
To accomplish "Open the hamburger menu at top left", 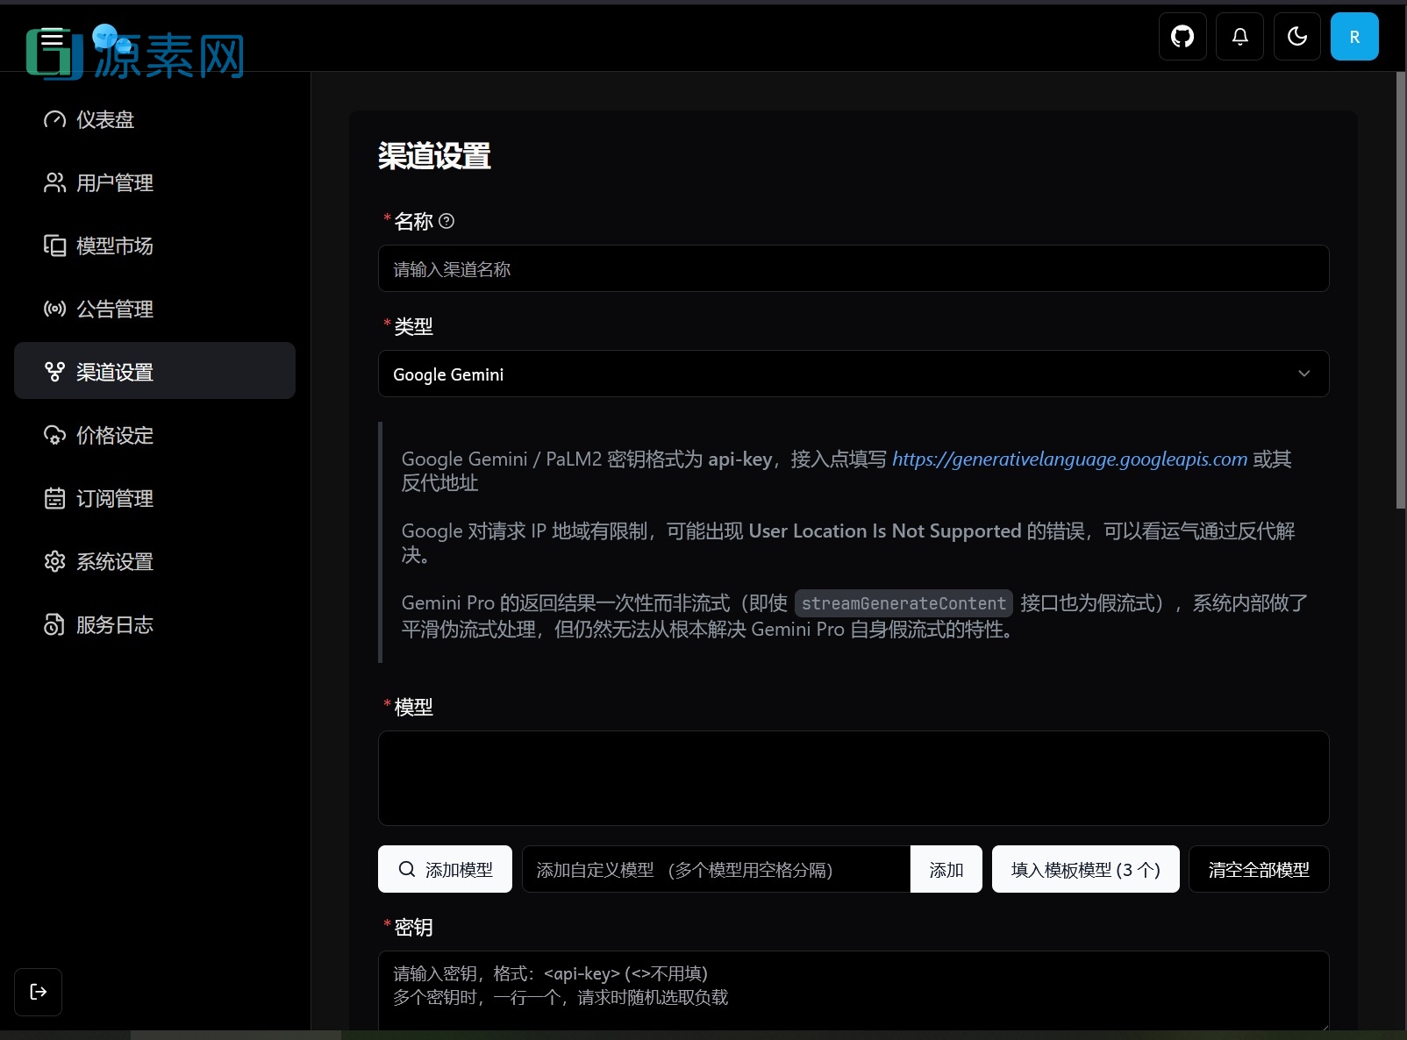I will (52, 37).
